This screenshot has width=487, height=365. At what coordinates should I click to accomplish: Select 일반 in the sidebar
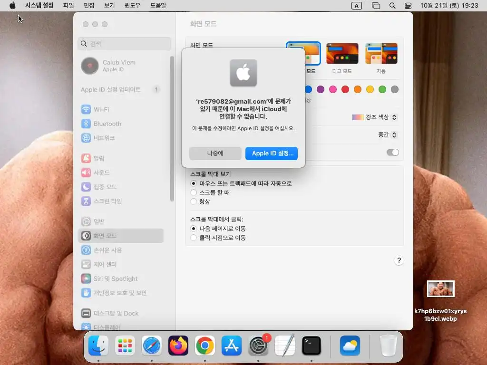click(x=121, y=221)
